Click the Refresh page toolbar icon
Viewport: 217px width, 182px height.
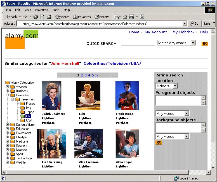click(42, 17)
